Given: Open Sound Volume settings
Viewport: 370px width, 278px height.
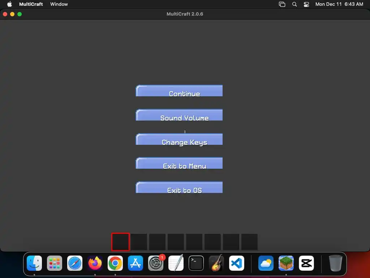Looking at the screenshot, I should pos(179,115).
